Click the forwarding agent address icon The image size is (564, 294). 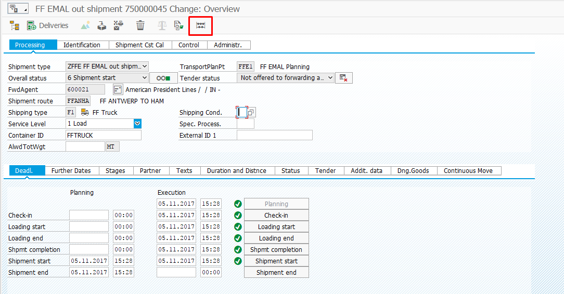(x=118, y=89)
